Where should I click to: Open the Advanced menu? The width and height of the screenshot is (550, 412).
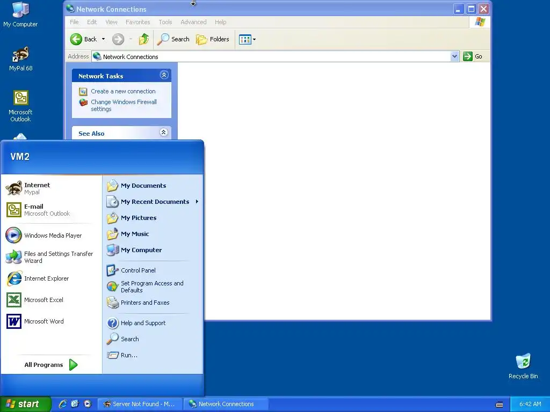coord(193,22)
